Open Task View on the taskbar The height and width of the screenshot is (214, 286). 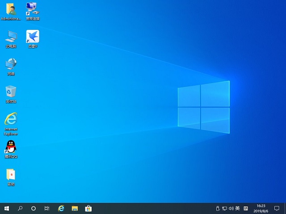tap(47, 208)
